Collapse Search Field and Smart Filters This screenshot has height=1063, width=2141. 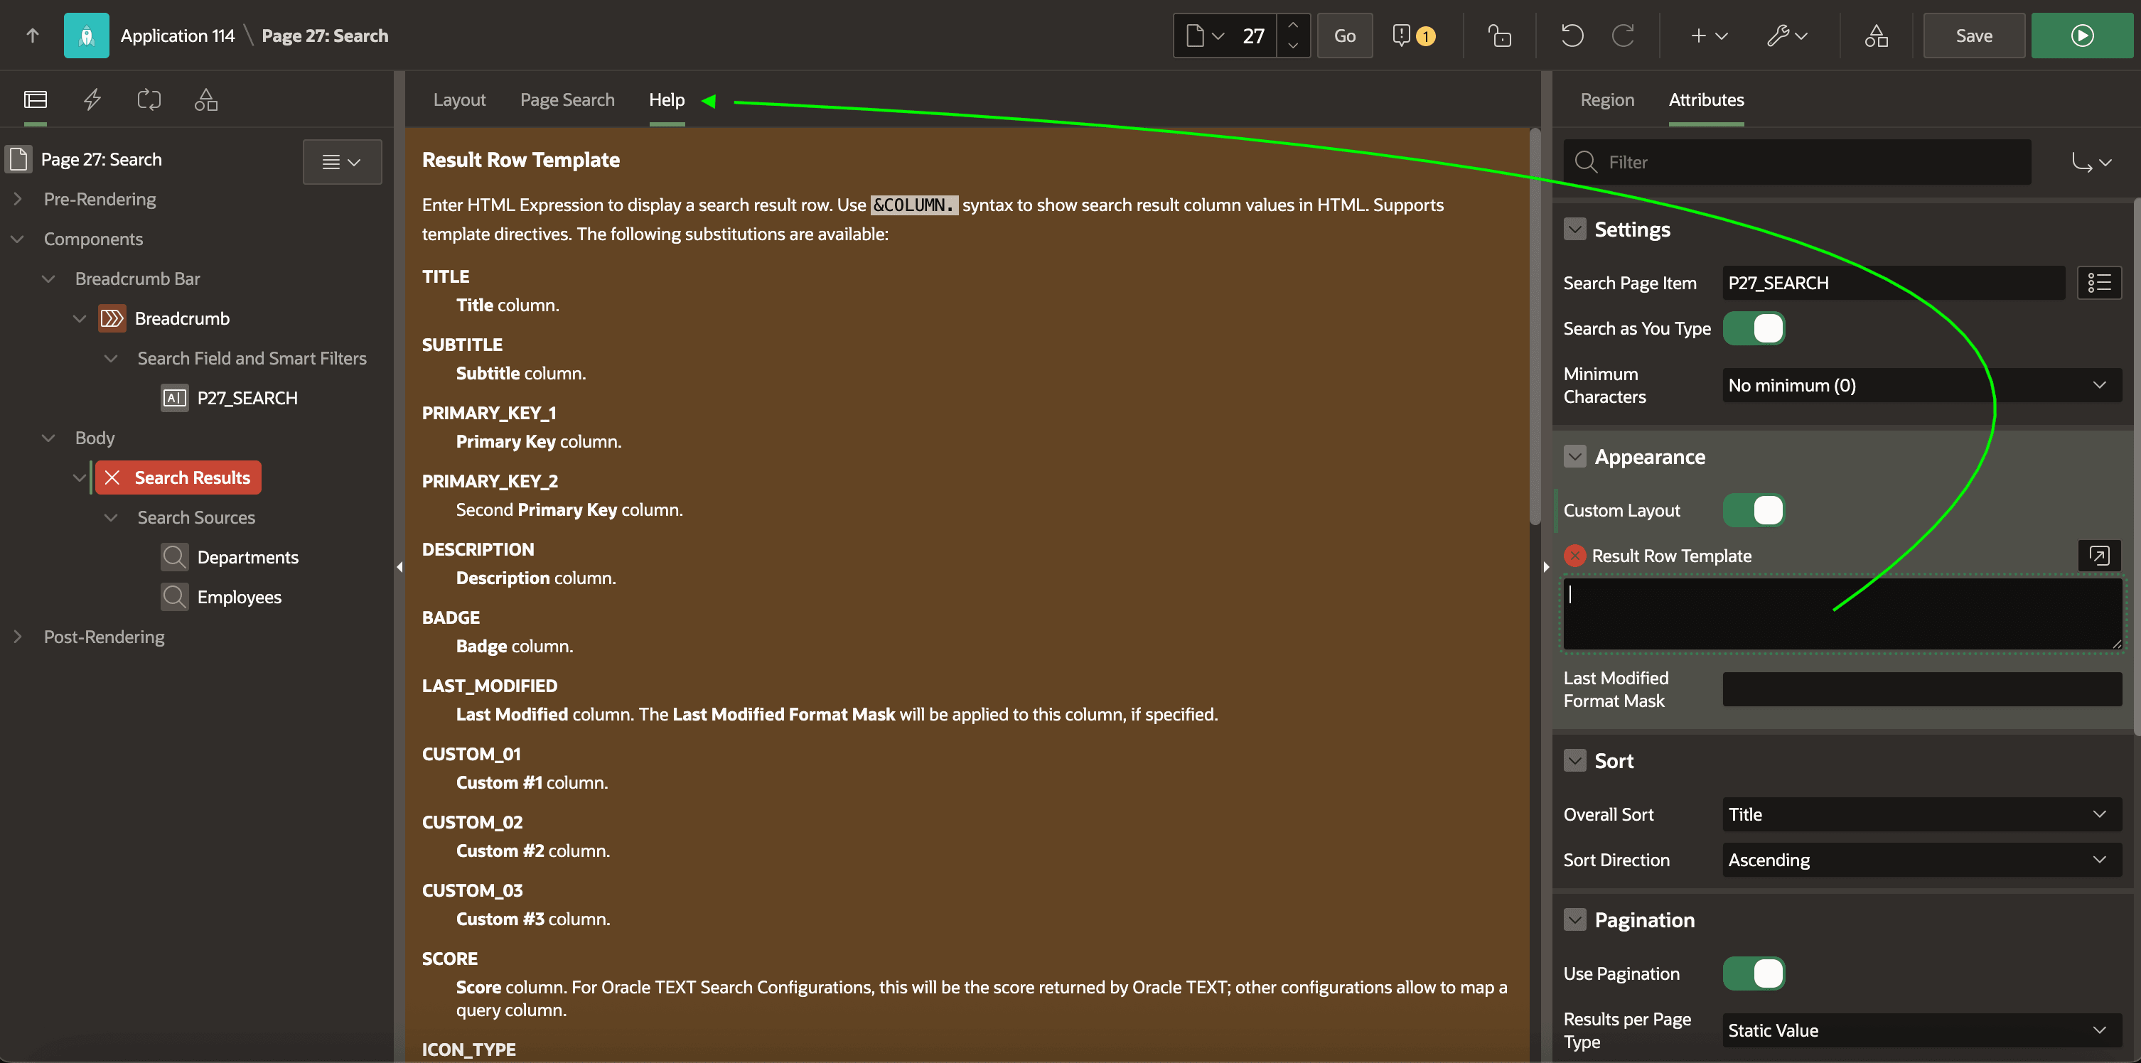(x=112, y=358)
